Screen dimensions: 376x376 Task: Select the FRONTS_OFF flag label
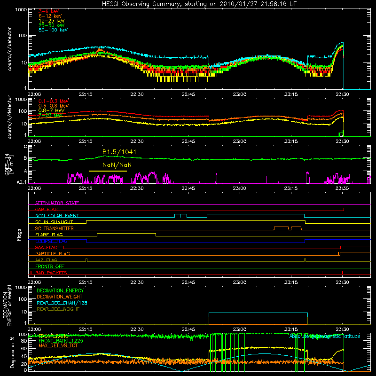[50, 266]
